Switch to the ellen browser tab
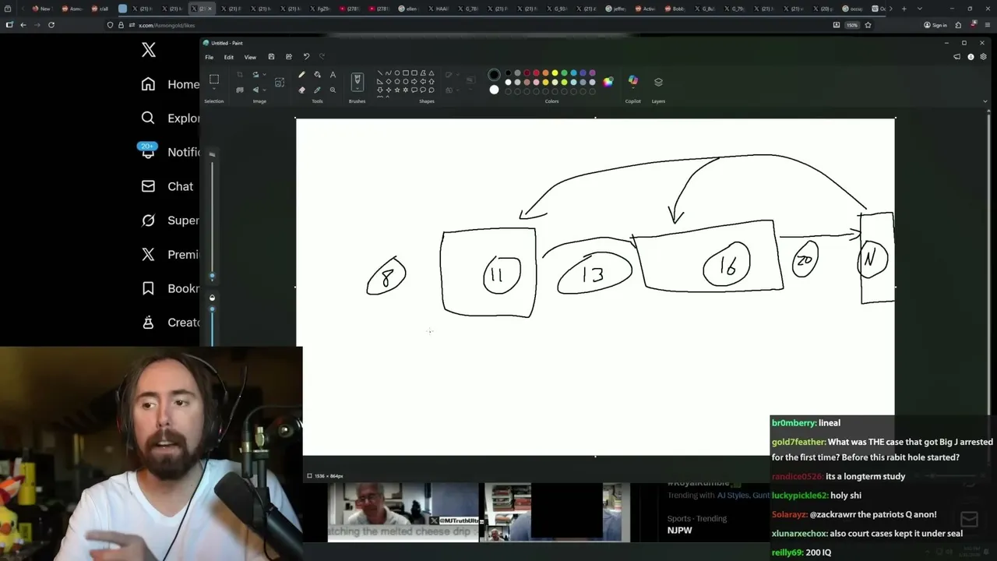This screenshot has height=561, width=997. [x=407, y=9]
